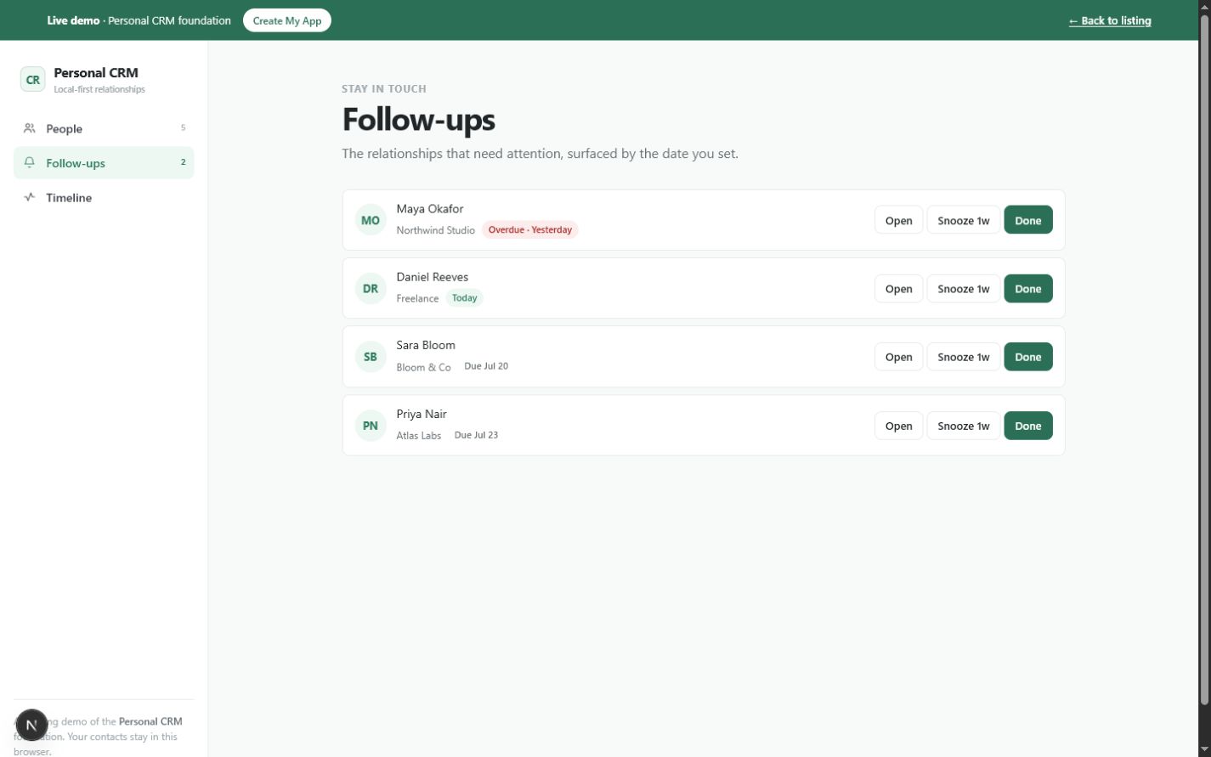
Task: Click the CR logo badge
Action: (32, 80)
